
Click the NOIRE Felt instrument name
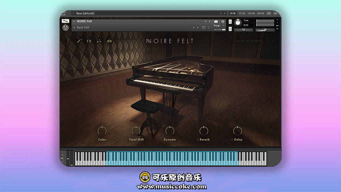coord(84,21)
